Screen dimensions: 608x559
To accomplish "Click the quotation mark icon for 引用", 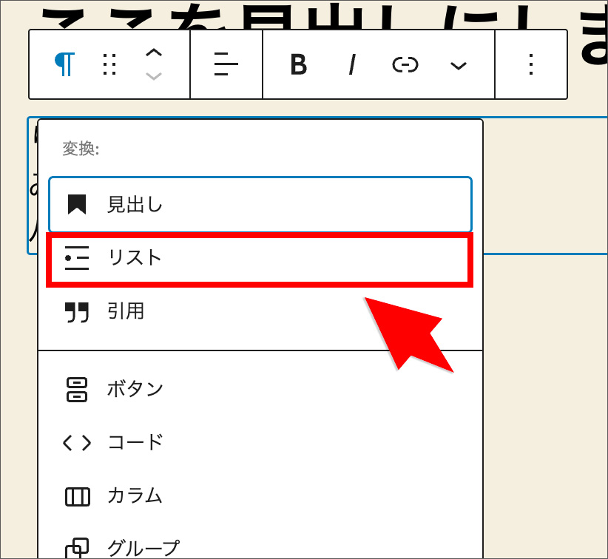I will click(x=77, y=312).
